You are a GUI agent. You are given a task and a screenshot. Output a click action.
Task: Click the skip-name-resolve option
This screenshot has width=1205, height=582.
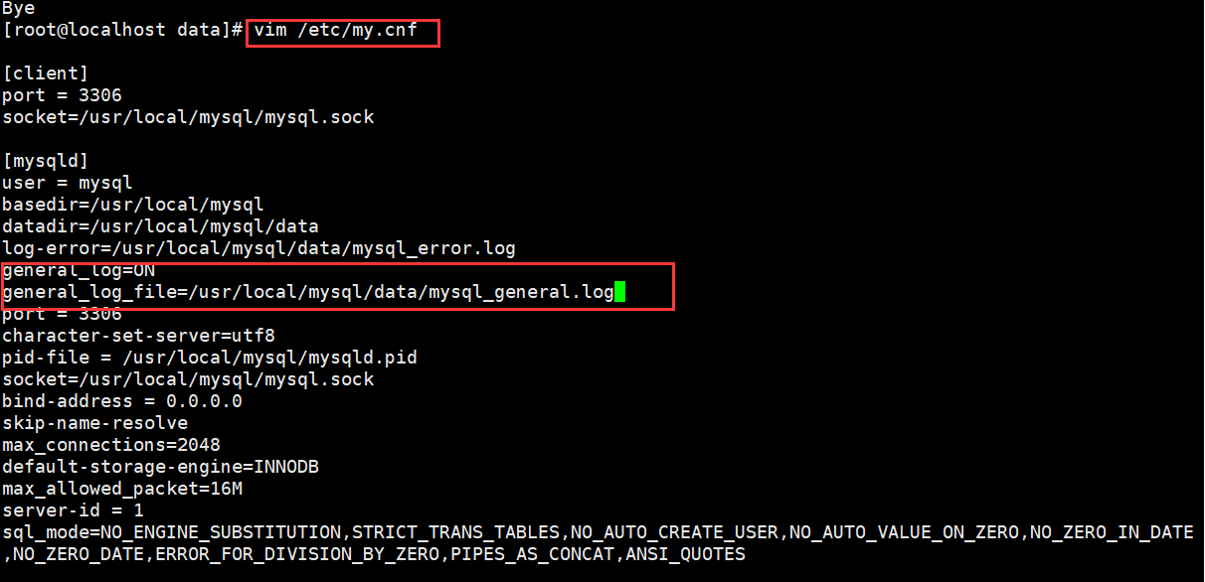[94, 423]
